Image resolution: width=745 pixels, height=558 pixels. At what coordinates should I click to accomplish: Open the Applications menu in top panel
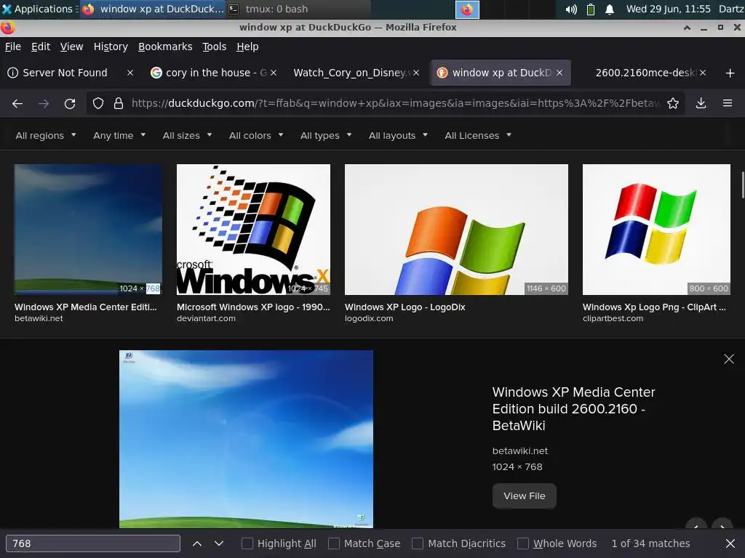click(x=38, y=9)
